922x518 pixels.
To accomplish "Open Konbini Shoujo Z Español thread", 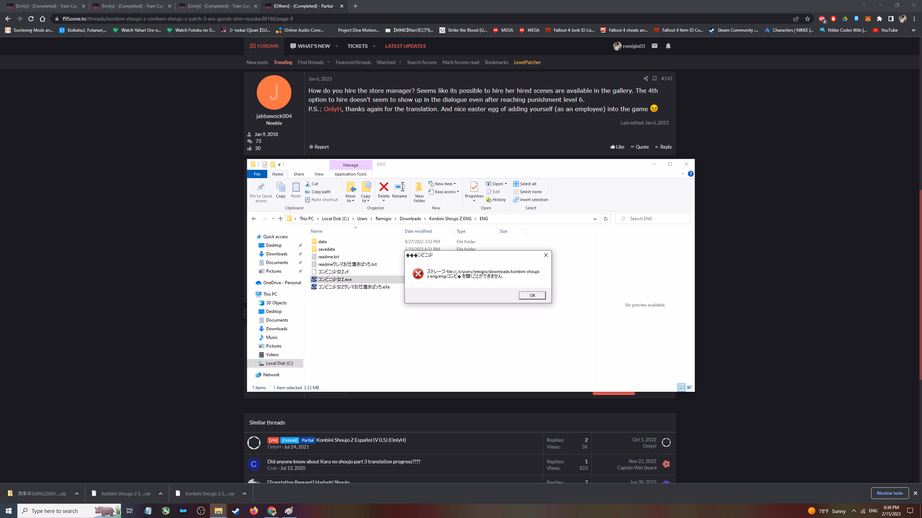I will tap(361, 440).
